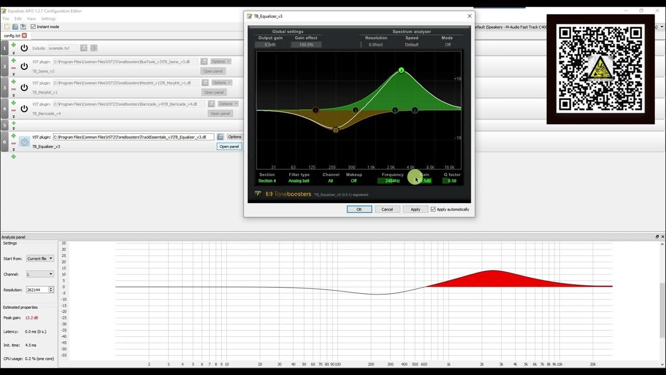Click the Save toolbar icon
The height and width of the screenshot is (375, 666).
click(x=23, y=27)
